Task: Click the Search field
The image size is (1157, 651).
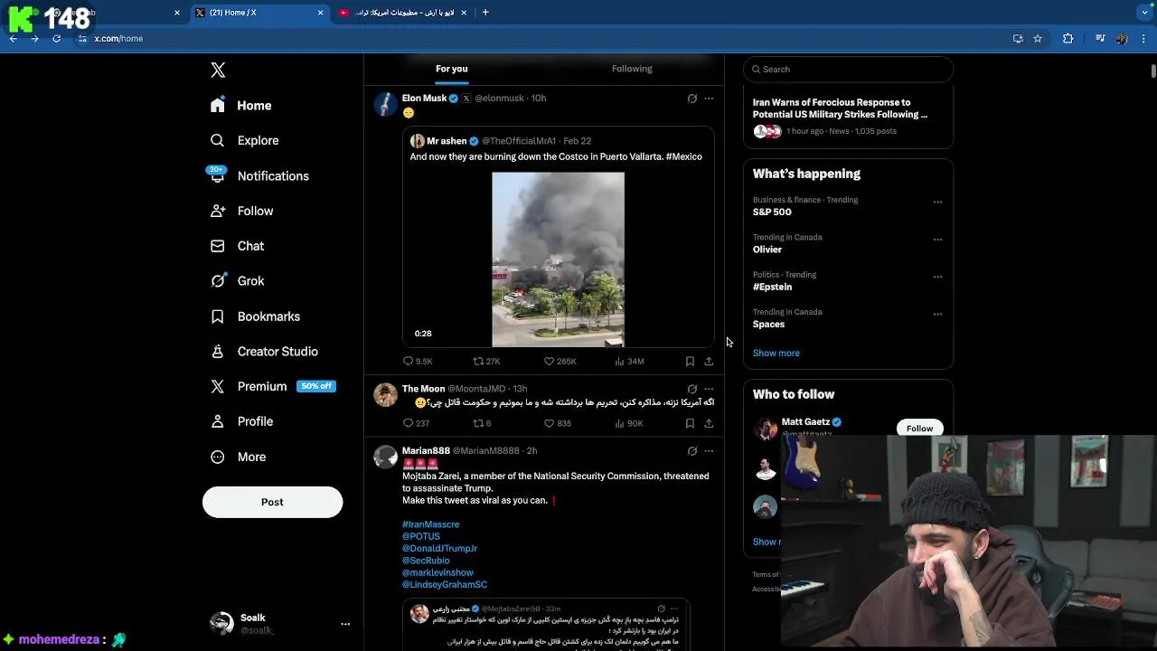Action: click(x=848, y=69)
